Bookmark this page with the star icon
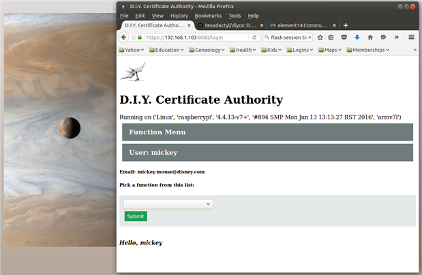The image size is (422, 275). (x=320, y=37)
